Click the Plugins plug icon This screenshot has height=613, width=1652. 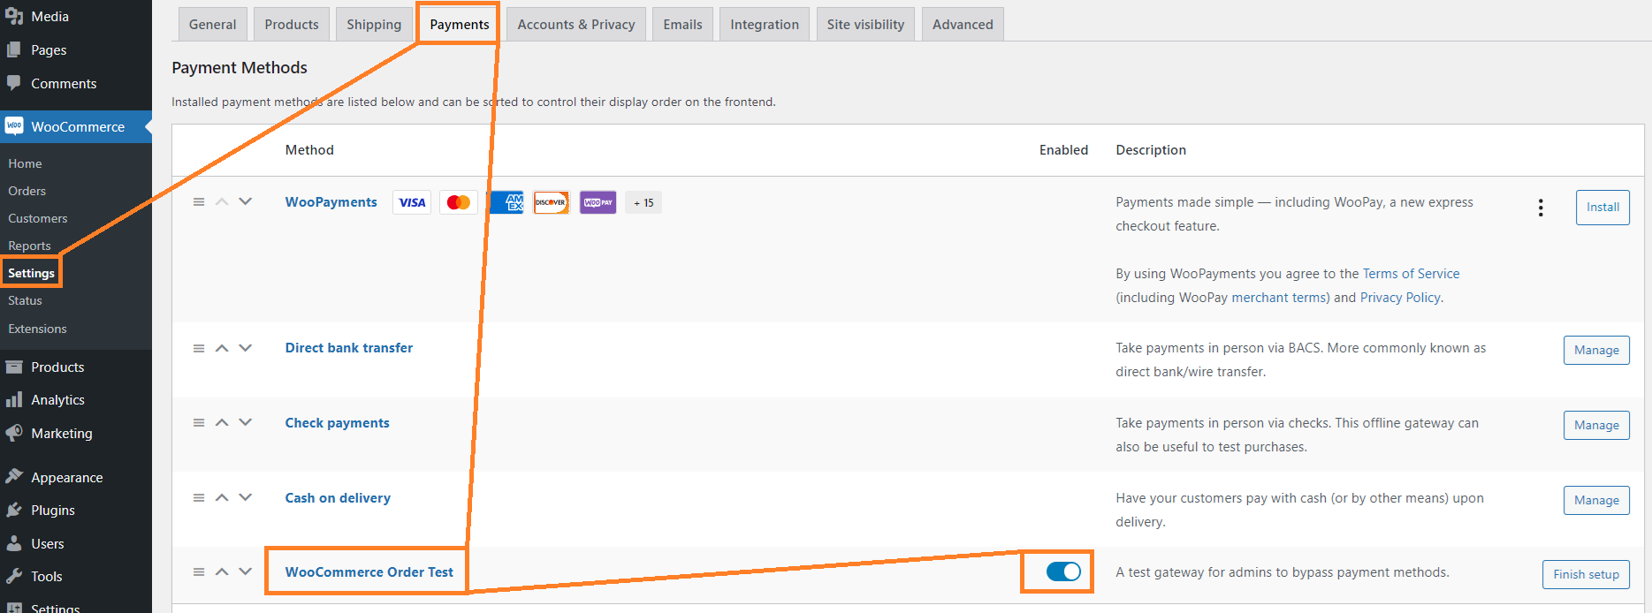[14, 510]
